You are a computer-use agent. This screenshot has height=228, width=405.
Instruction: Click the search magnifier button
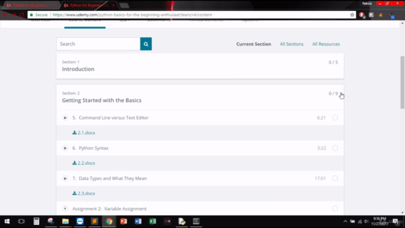coord(146,44)
